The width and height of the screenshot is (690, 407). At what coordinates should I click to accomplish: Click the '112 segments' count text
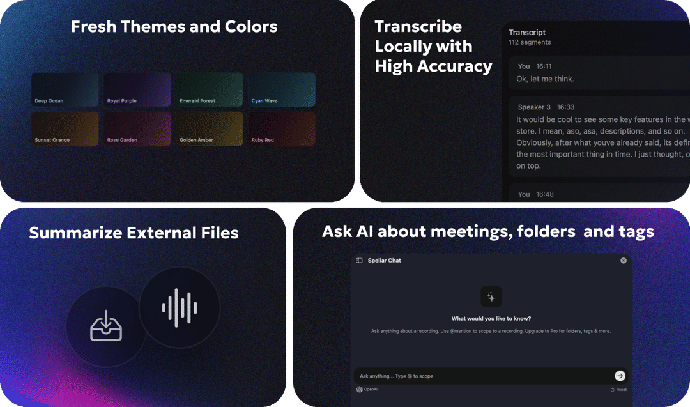[530, 42]
